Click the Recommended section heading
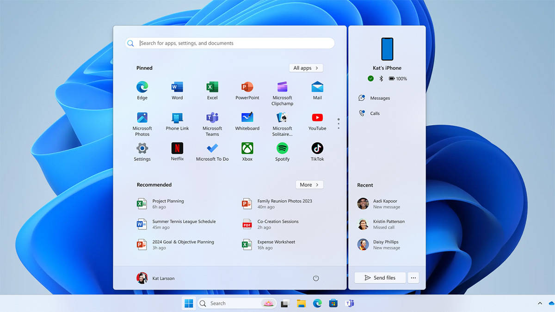 click(x=154, y=184)
